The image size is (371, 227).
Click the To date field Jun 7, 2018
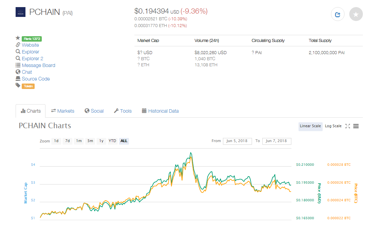click(277, 141)
